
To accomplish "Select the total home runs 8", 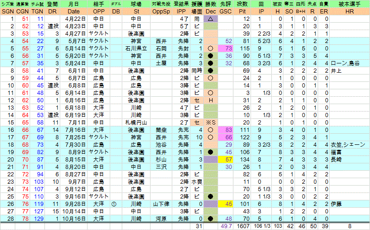I will click(350, 226).
